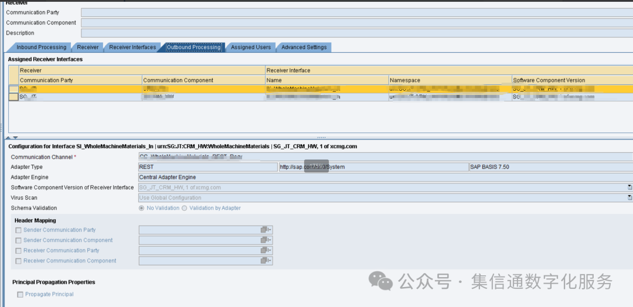
Task: Click the Adapter Type REST field
Action: pyautogui.click(x=208, y=167)
